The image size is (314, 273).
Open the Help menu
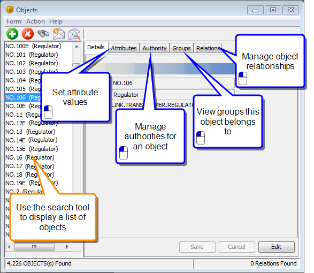56,21
